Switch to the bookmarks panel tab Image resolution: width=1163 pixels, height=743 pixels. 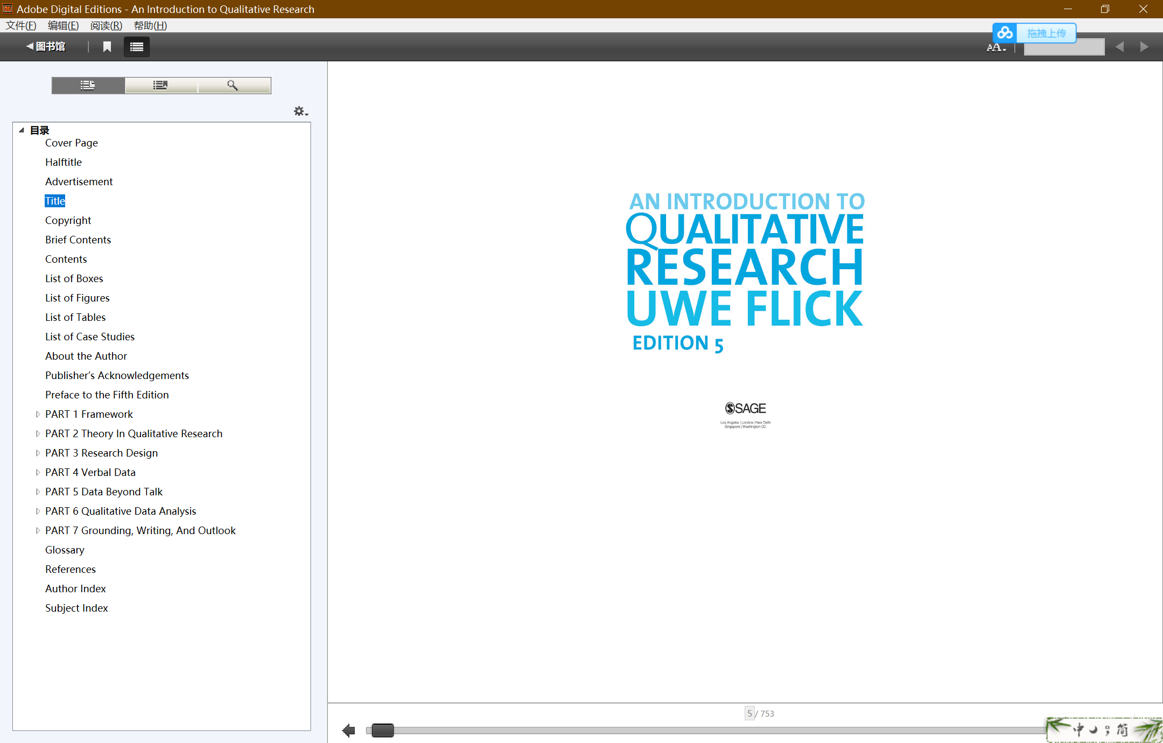(x=161, y=85)
